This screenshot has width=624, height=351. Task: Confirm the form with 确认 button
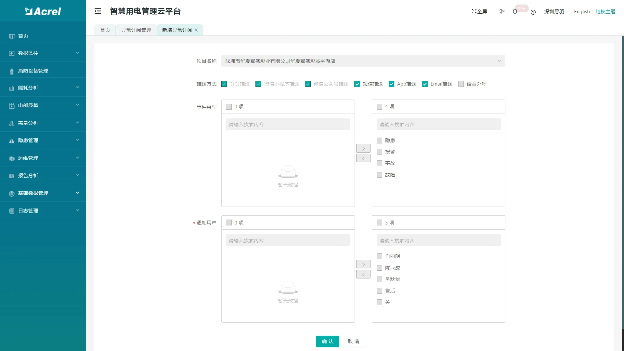(x=327, y=341)
